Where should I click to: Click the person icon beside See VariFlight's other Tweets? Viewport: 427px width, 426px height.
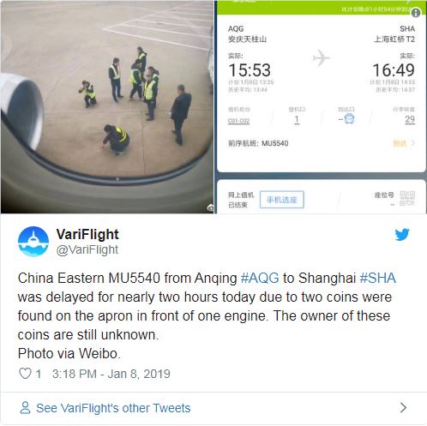[25, 407]
